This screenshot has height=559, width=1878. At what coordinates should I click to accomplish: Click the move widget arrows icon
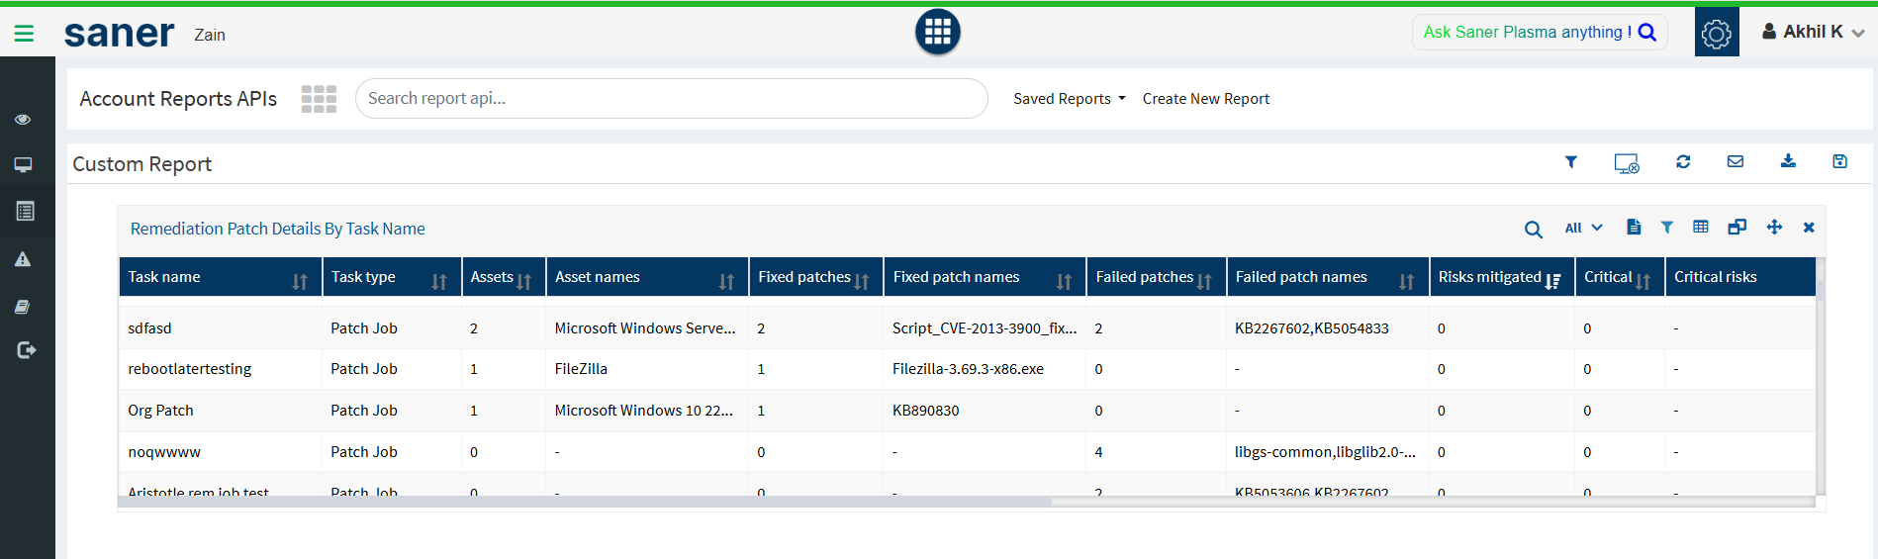click(x=1774, y=228)
